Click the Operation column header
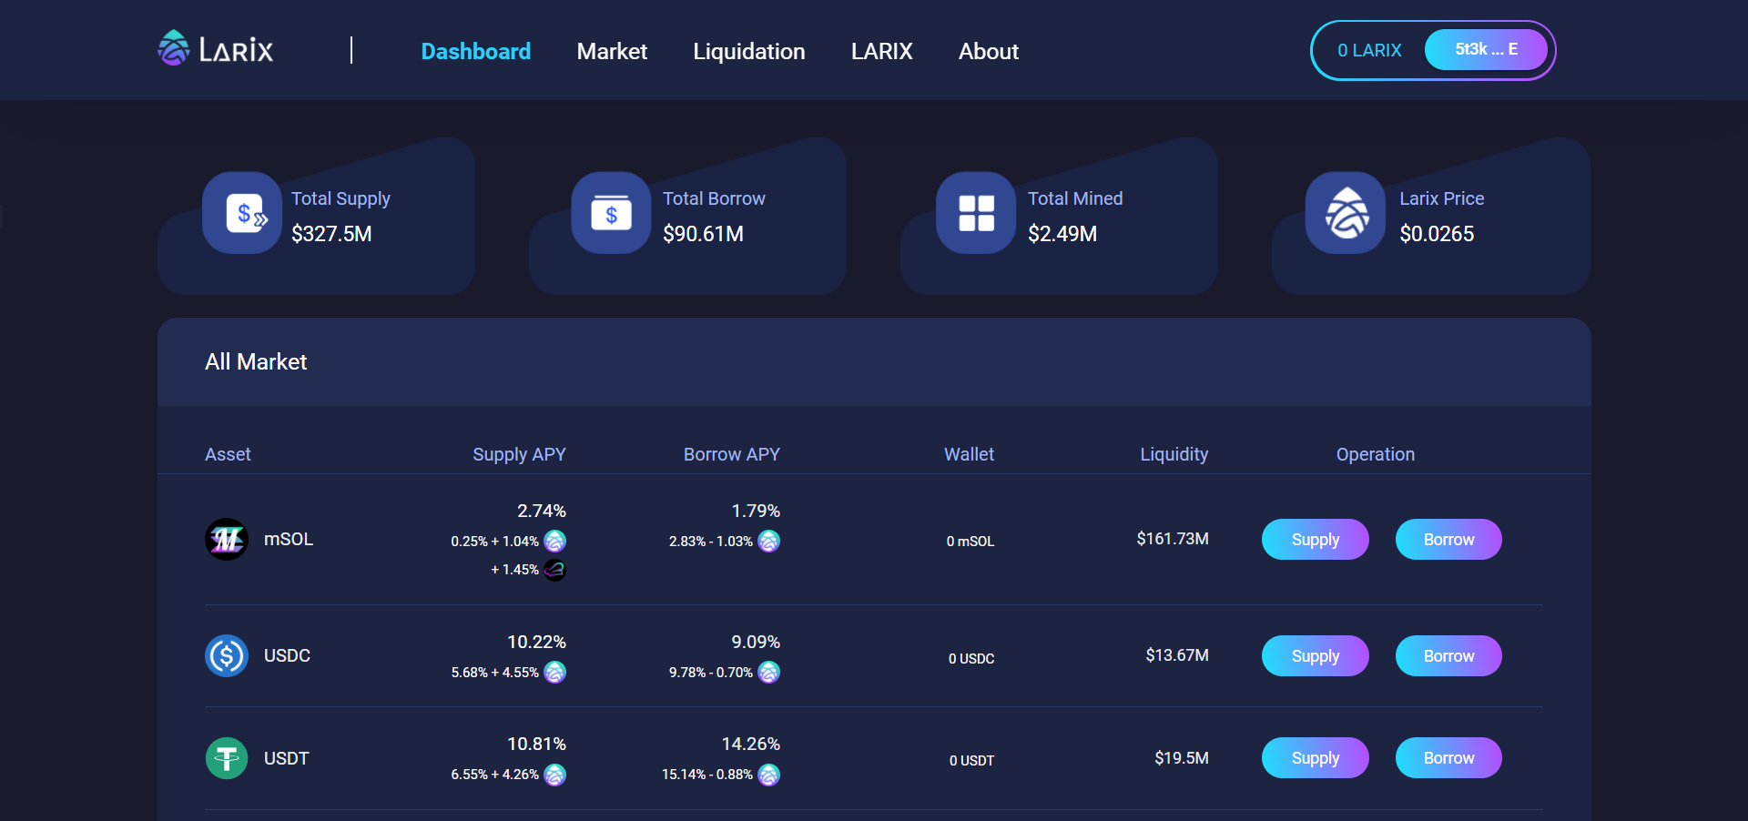The height and width of the screenshot is (821, 1748). [1375, 454]
